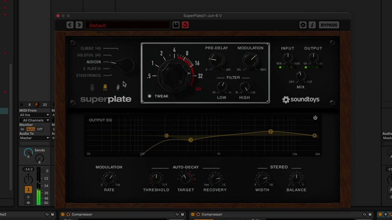The height and width of the screenshot is (220, 392).
Task: Open the MIDI From All Ins dropdown
Action: point(34,115)
